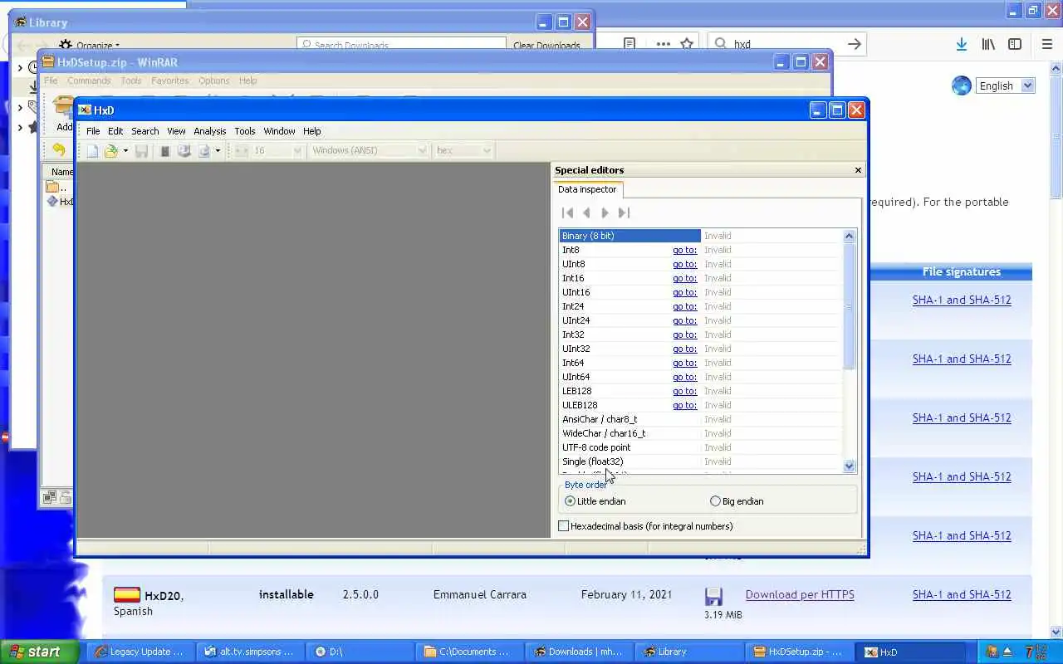The height and width of the screenshot is (664, 1063).
Task: Click the floppy disk icon for HxD20 Spanish
Action: click(x=713, y=596)
